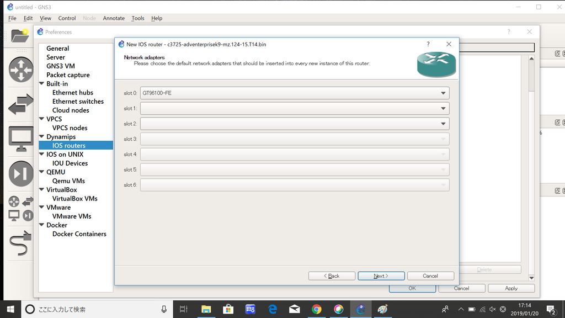
Task: Browse security devices play-pause icon
Action: coord(21,173)
